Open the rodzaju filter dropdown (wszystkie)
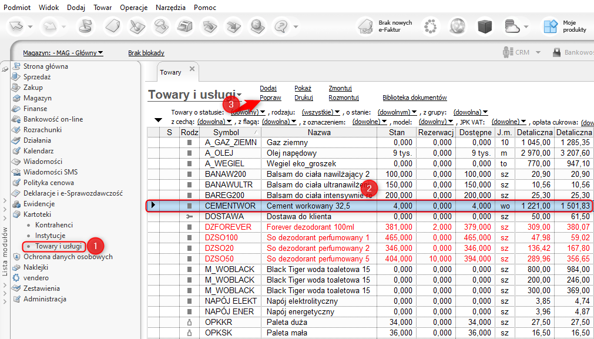Image resolution: width=594 pixels, height=339 pixels. point(320,112)
